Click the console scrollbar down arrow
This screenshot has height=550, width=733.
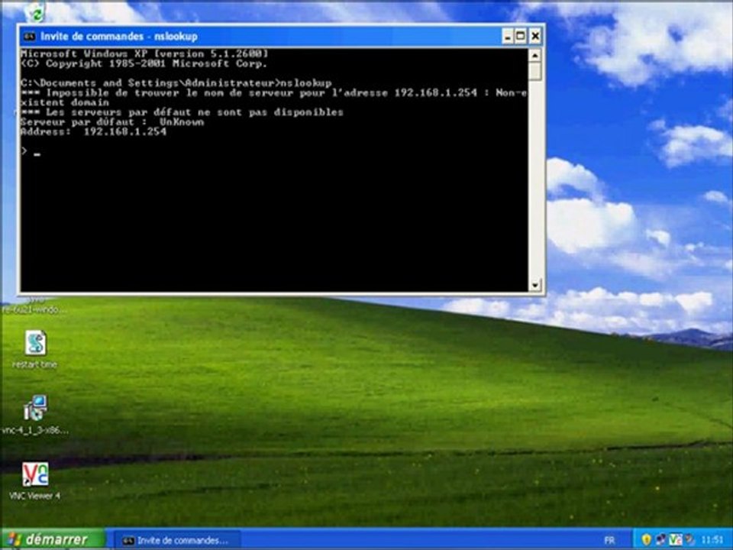(534, 285)
